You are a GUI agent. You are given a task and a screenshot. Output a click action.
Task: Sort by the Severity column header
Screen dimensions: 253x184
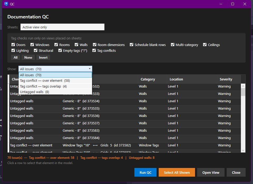pos(229,79)
